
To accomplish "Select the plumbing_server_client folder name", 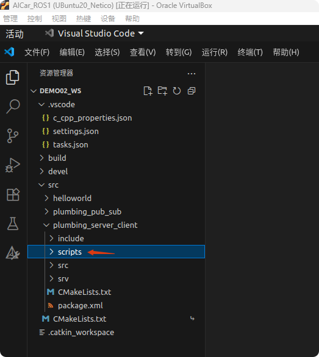I will [x=95, y=225].
